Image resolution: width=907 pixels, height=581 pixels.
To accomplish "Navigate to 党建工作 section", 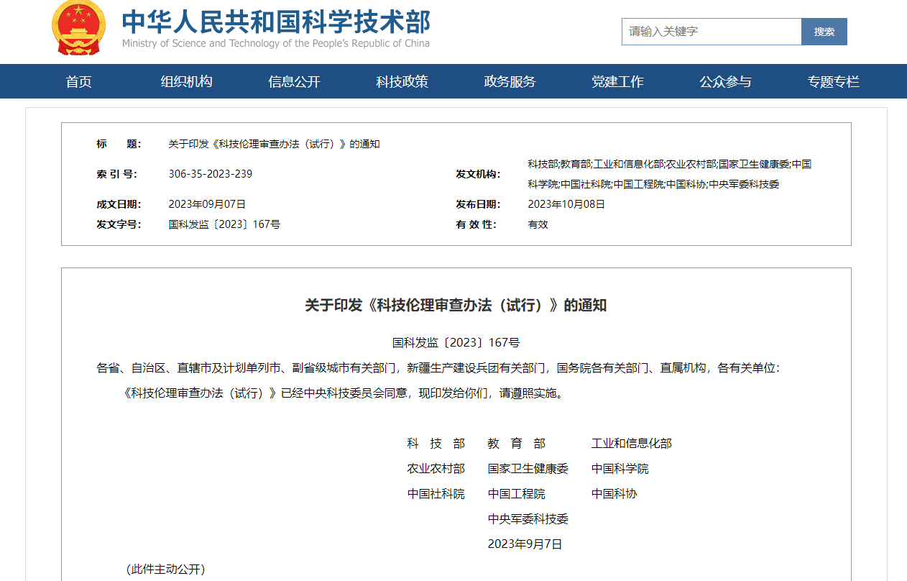I will 617,82.
